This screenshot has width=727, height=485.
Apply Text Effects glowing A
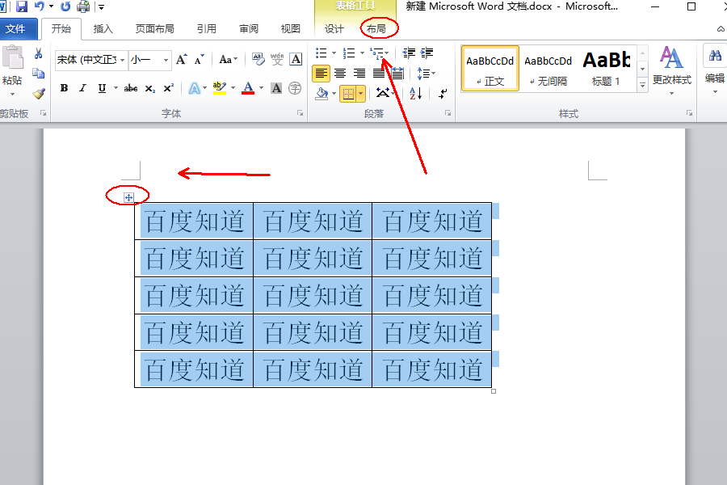(x=194, y=88)
